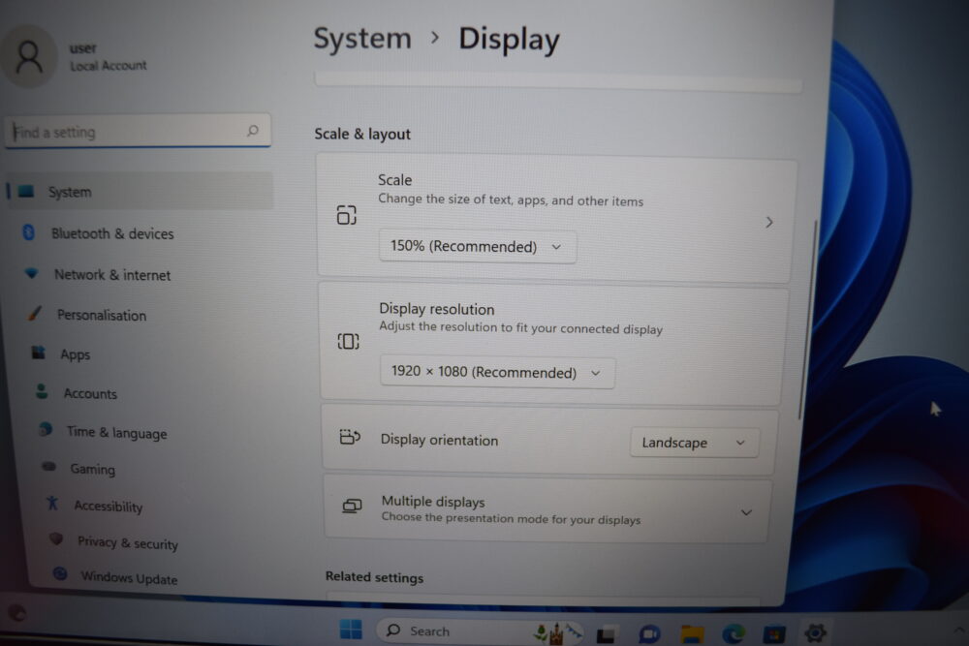Click the Display heading text
The width and height of the screenshot is (969, 646).
click(x=510, y=40)
